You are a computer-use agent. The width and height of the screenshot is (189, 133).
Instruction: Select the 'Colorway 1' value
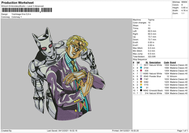pos(17,17)
